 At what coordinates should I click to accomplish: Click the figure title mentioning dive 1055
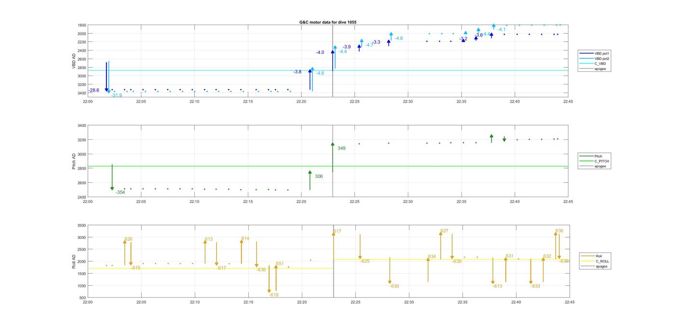(x=328, y=22)
